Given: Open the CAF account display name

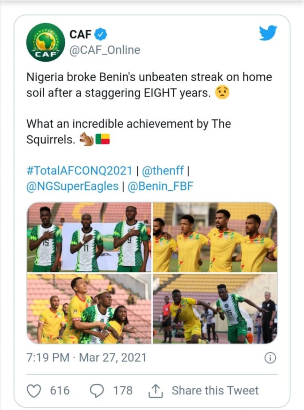Looking at the screenshot, I should point(80,35).
